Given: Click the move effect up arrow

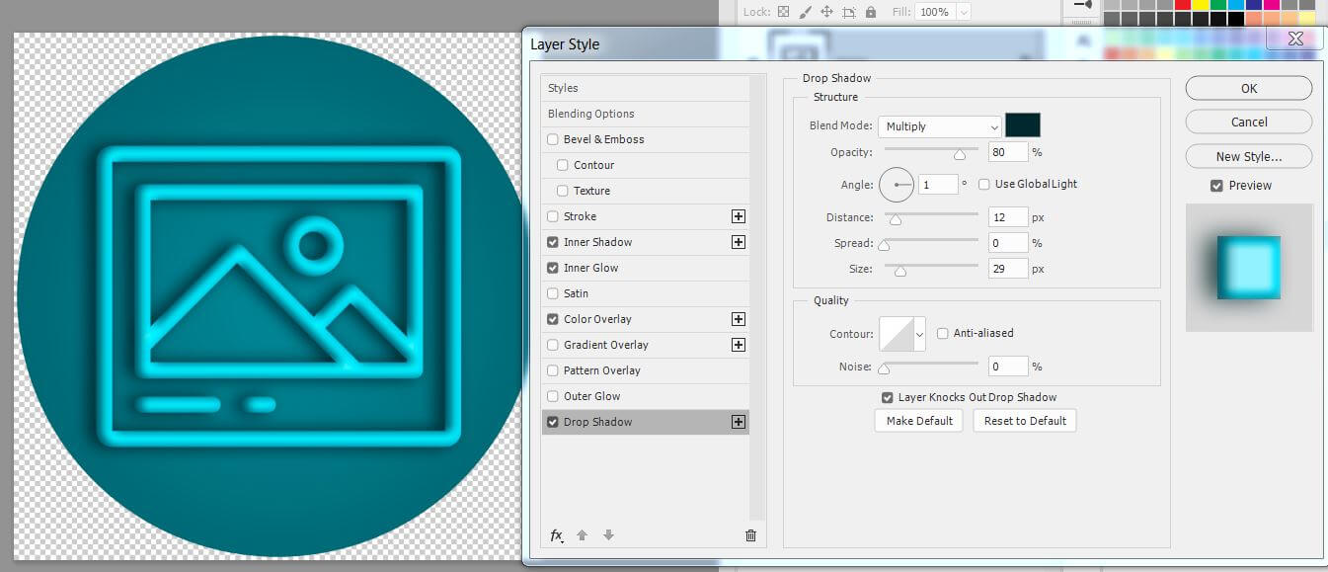Looking at the screenshot, I should [583, 535].
